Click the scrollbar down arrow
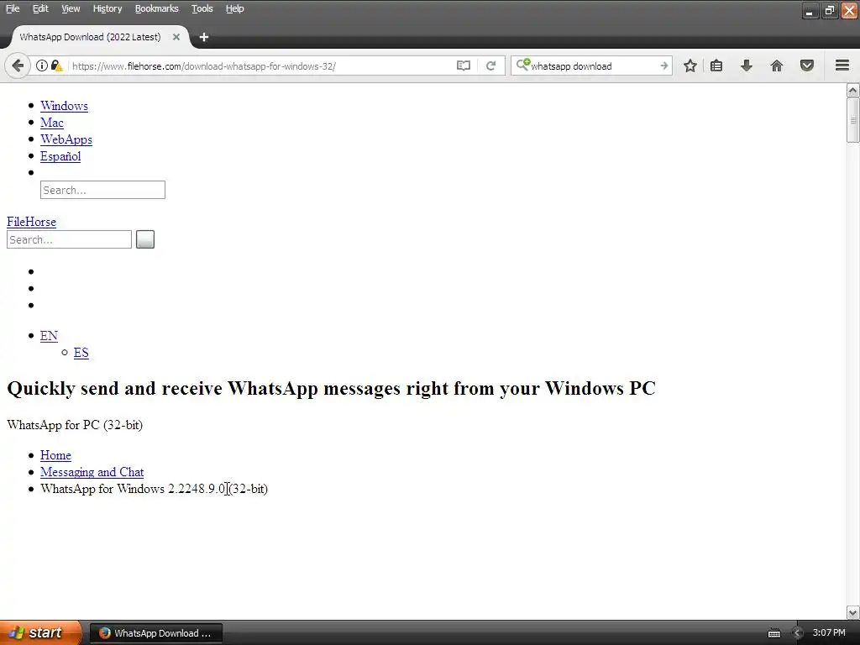Viewport: 860px width, 645px height. coord(853,612)
